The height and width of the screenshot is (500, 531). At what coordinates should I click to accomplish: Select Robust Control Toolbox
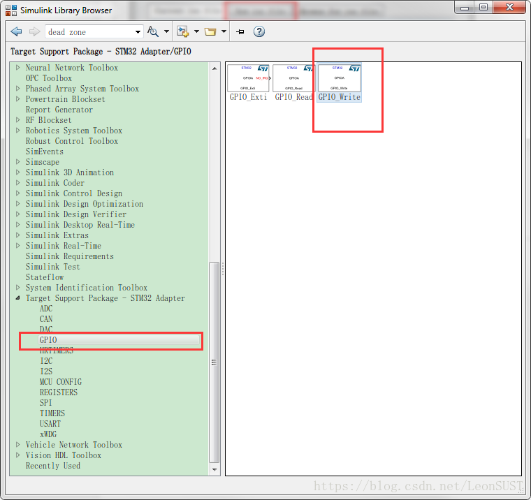click(72, 141)
